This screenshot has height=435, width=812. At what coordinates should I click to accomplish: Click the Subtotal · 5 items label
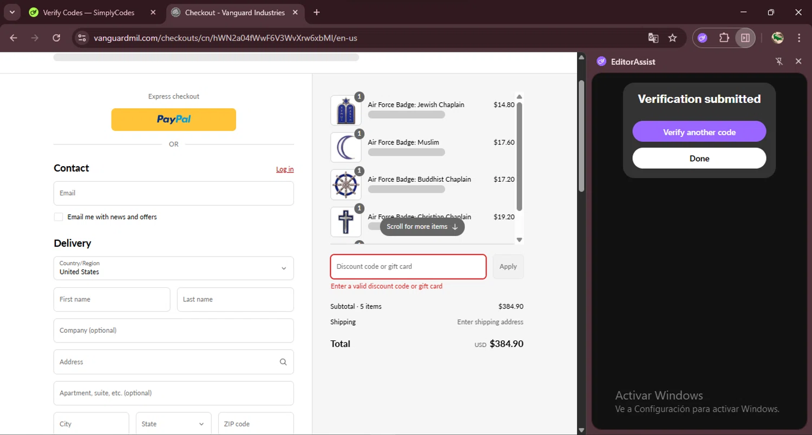point(356,306)
